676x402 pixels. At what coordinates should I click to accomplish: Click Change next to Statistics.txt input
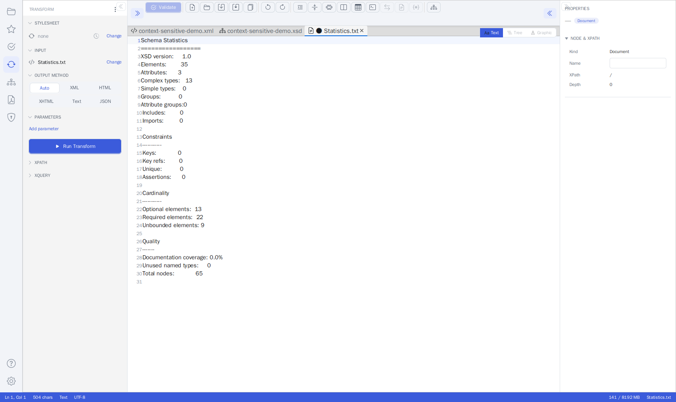pyautogui.click(x=114, y=62)
